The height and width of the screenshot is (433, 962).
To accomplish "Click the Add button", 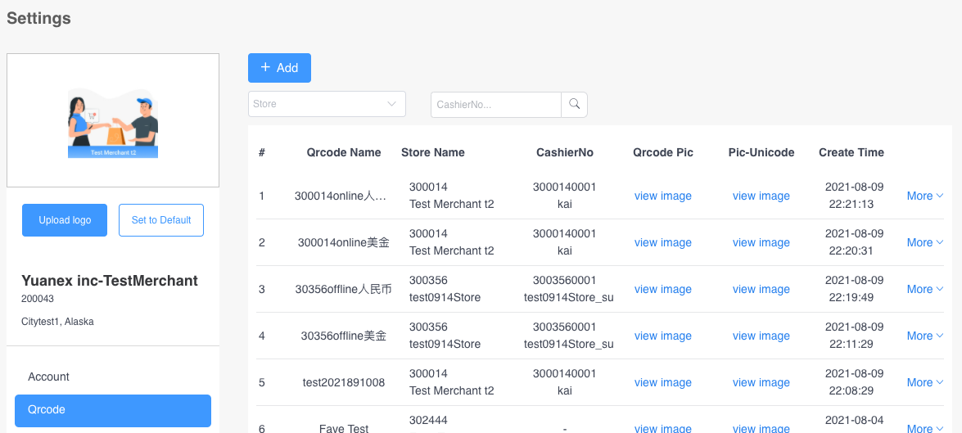I will pyautogui.click(x=279, y=67).
